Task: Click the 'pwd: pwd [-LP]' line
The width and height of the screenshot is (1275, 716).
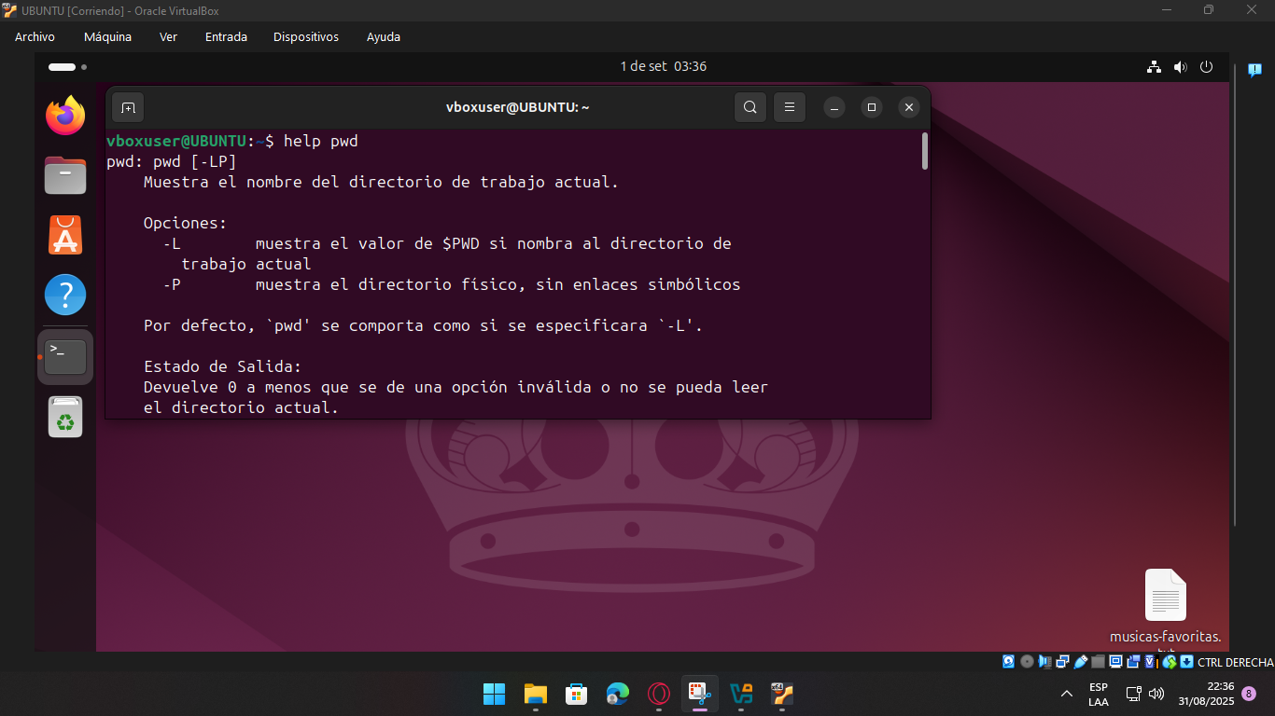Action: pyautogui.click(x=171, y=161)
